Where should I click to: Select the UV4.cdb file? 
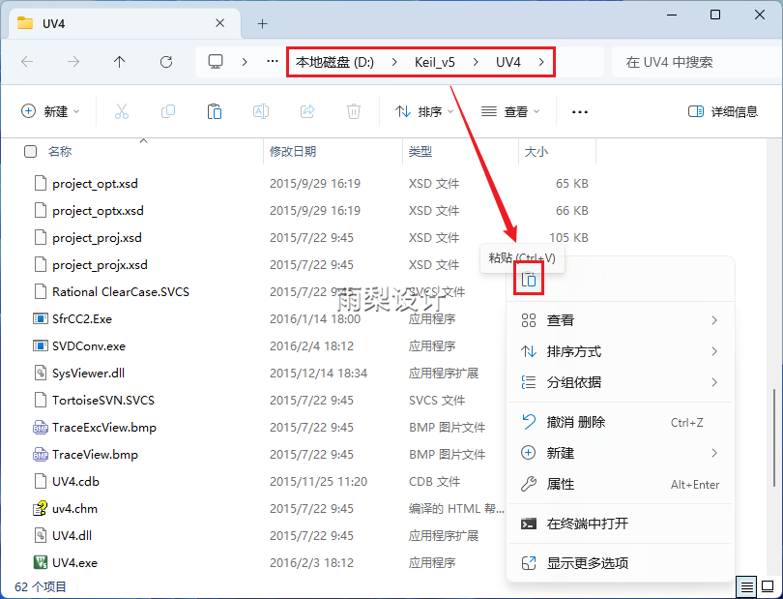tap(75, 482)
